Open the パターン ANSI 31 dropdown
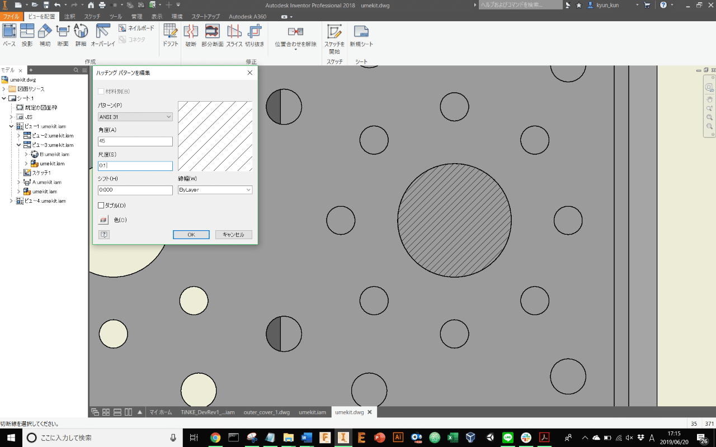Image resolution: width=716 pixels, height=447 pixels. [x=135, y=117]
